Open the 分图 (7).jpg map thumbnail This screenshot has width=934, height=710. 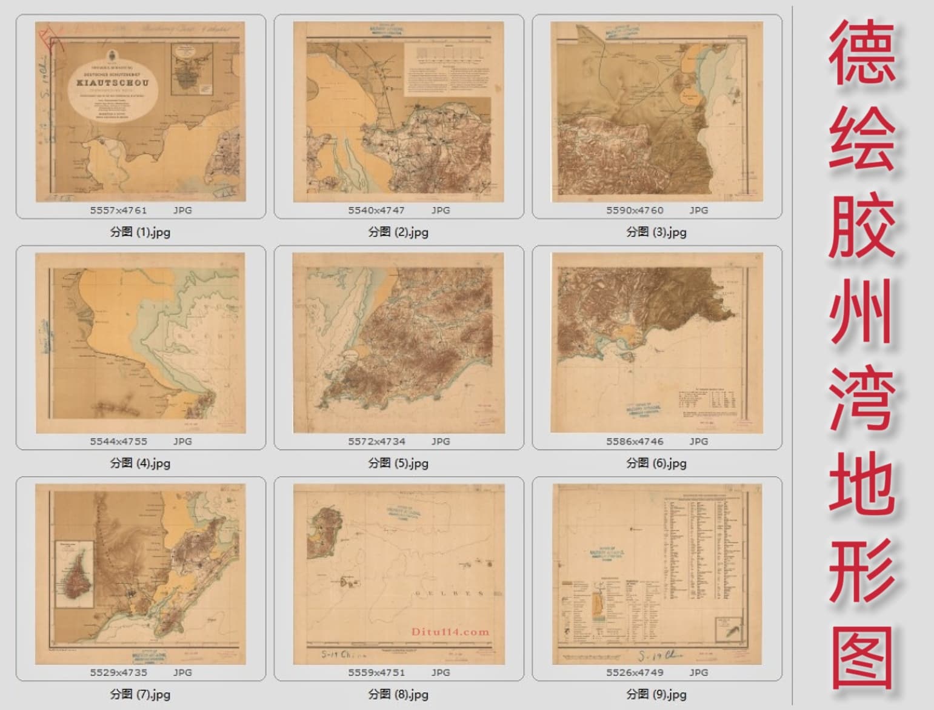tap(140, 574)
